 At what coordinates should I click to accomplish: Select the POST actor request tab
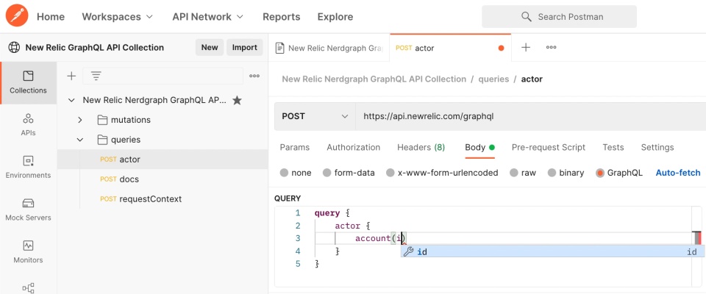(451, 48)
